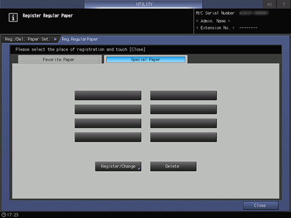Select the Special Paper tab
The width and height of the screenshot is (291, 218).
[146, 60]
